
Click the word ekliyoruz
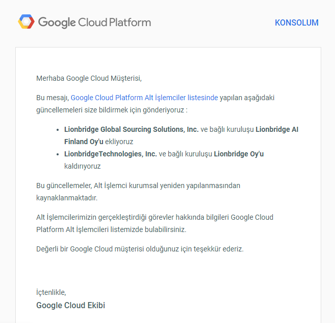point(119,142)
